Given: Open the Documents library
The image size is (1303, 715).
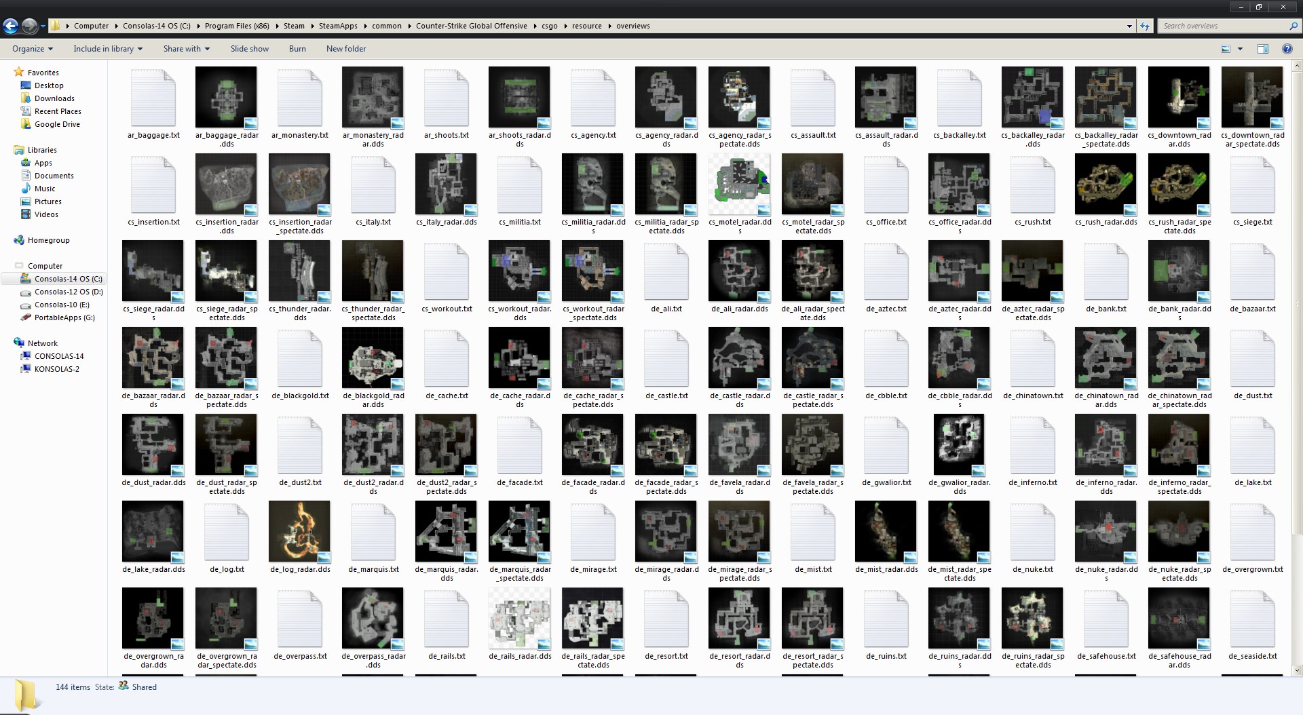Looking at the screenshot, I should click(54, 176).
